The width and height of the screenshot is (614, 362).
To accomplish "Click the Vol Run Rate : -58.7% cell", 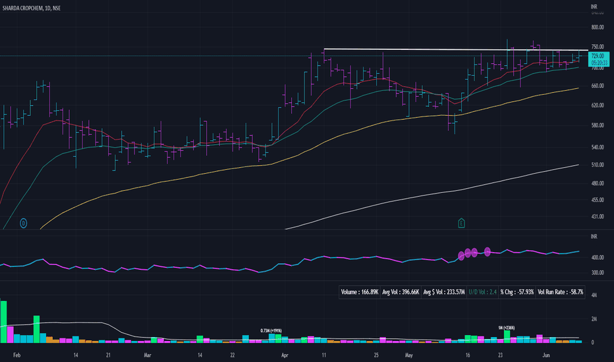I will click(x=560, y=292).
